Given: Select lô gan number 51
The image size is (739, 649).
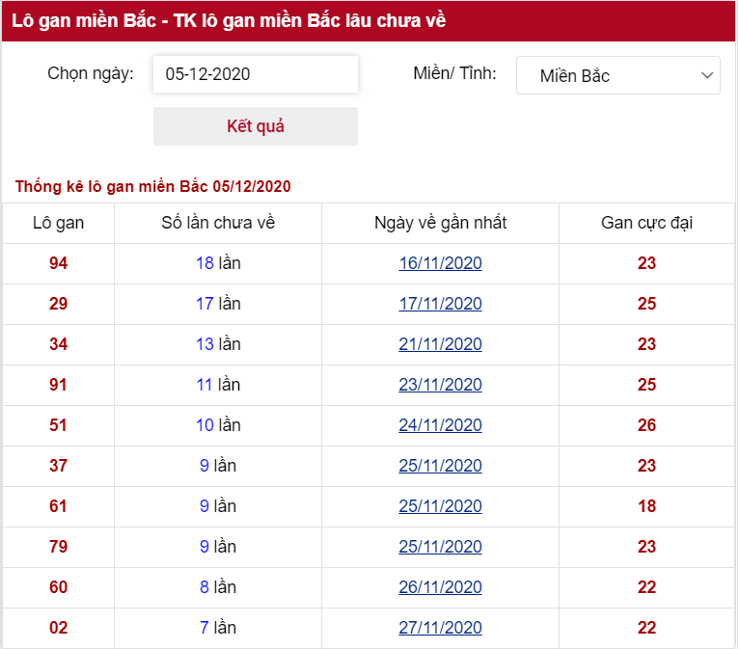Looking at the screenshot, I should coord(59,425).
